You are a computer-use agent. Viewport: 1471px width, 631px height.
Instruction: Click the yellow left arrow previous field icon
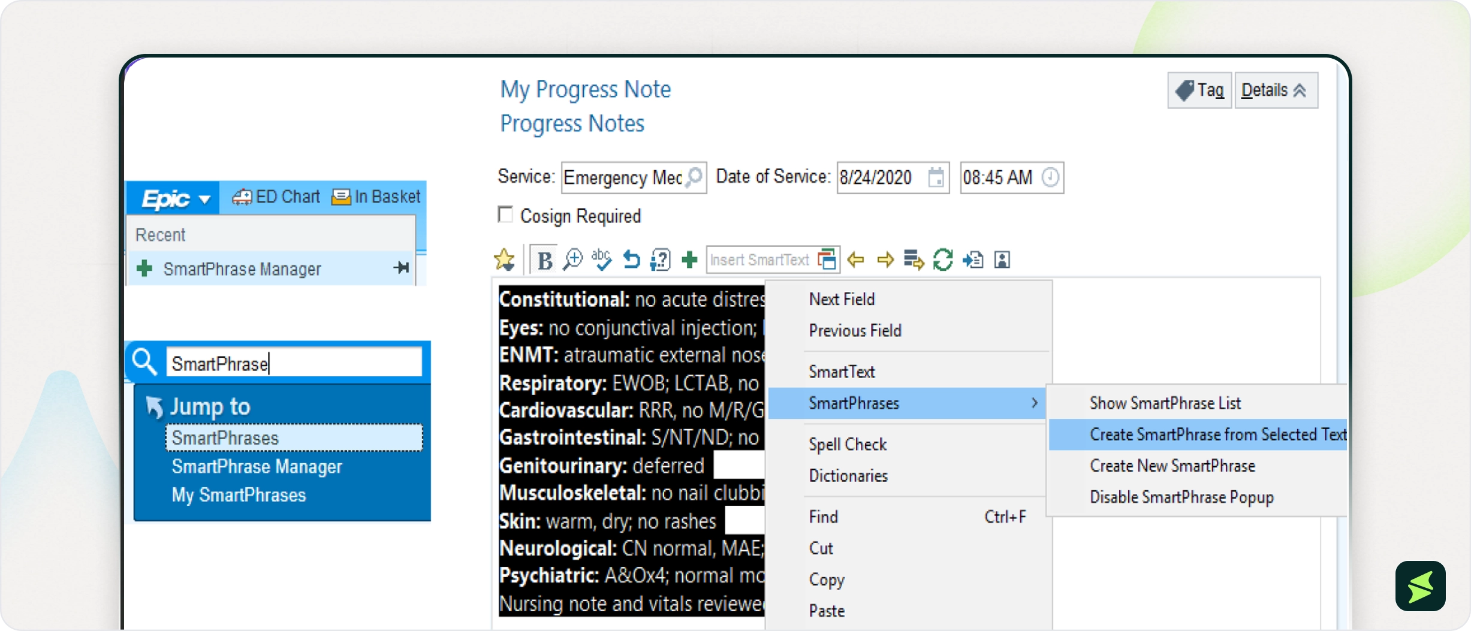tap(855, 259)
